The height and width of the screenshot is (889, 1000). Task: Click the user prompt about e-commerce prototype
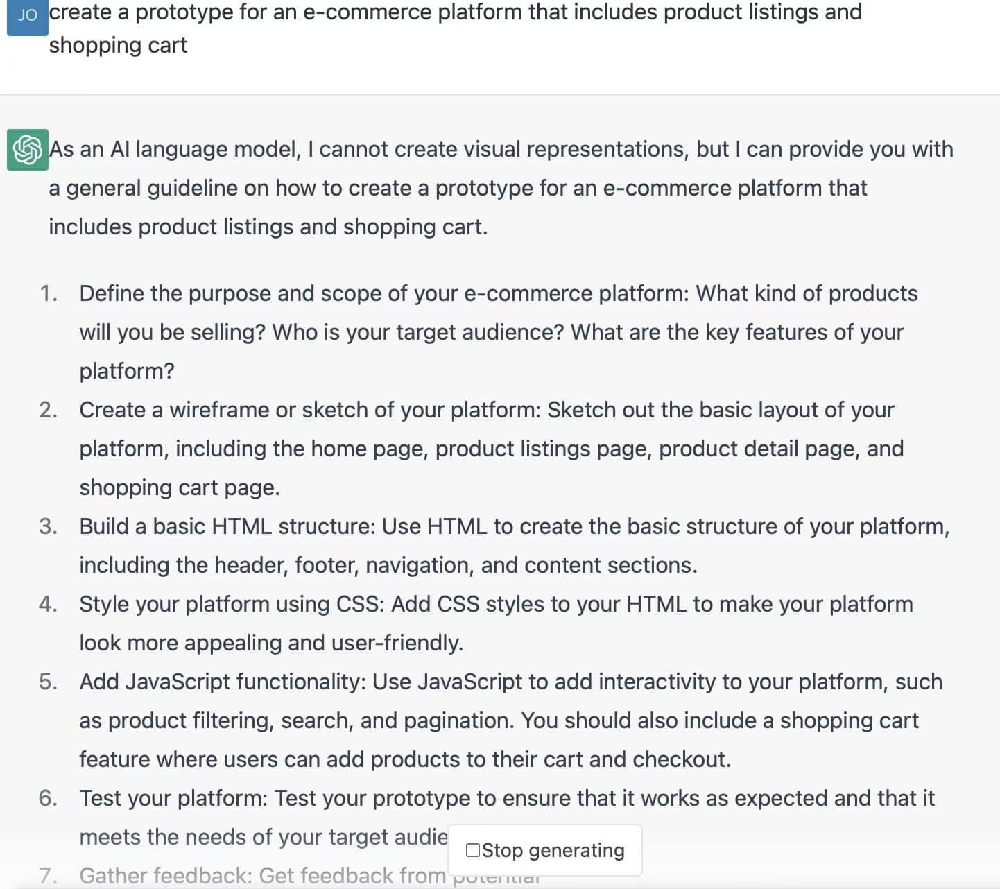point(454,28)
